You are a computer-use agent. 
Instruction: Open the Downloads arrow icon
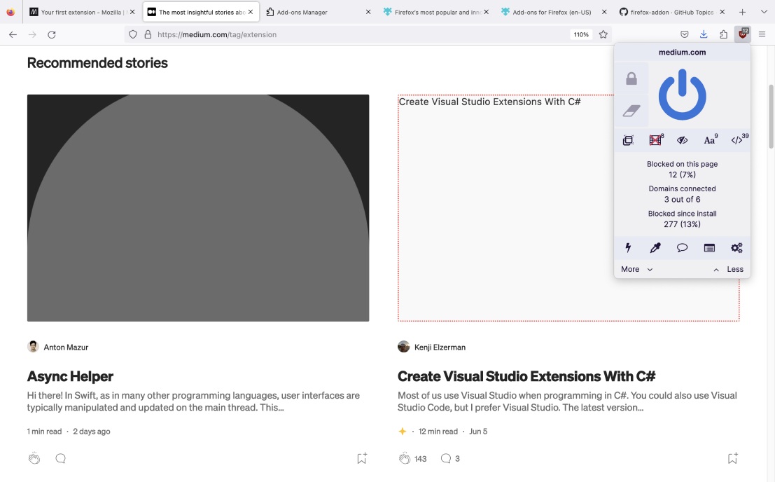click(704, 34)
